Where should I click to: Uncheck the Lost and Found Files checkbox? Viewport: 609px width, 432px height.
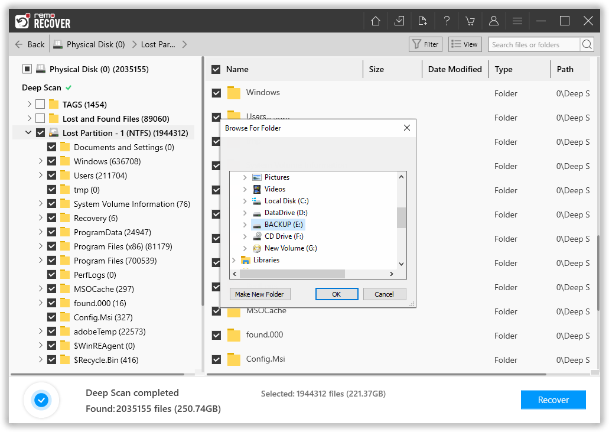coord(40,118)
